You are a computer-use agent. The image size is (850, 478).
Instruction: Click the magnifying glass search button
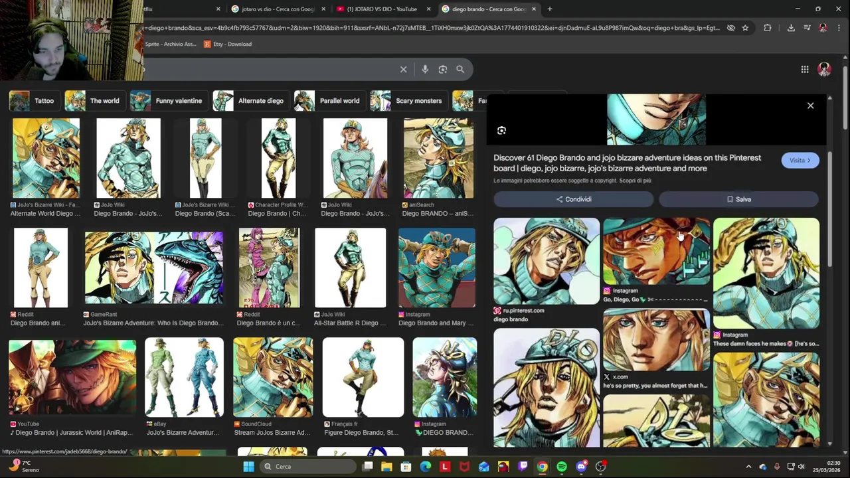(x=460, y=69)
